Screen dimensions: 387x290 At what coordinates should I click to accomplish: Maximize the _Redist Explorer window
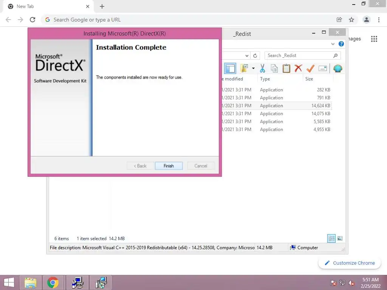[x=324, y=32]
